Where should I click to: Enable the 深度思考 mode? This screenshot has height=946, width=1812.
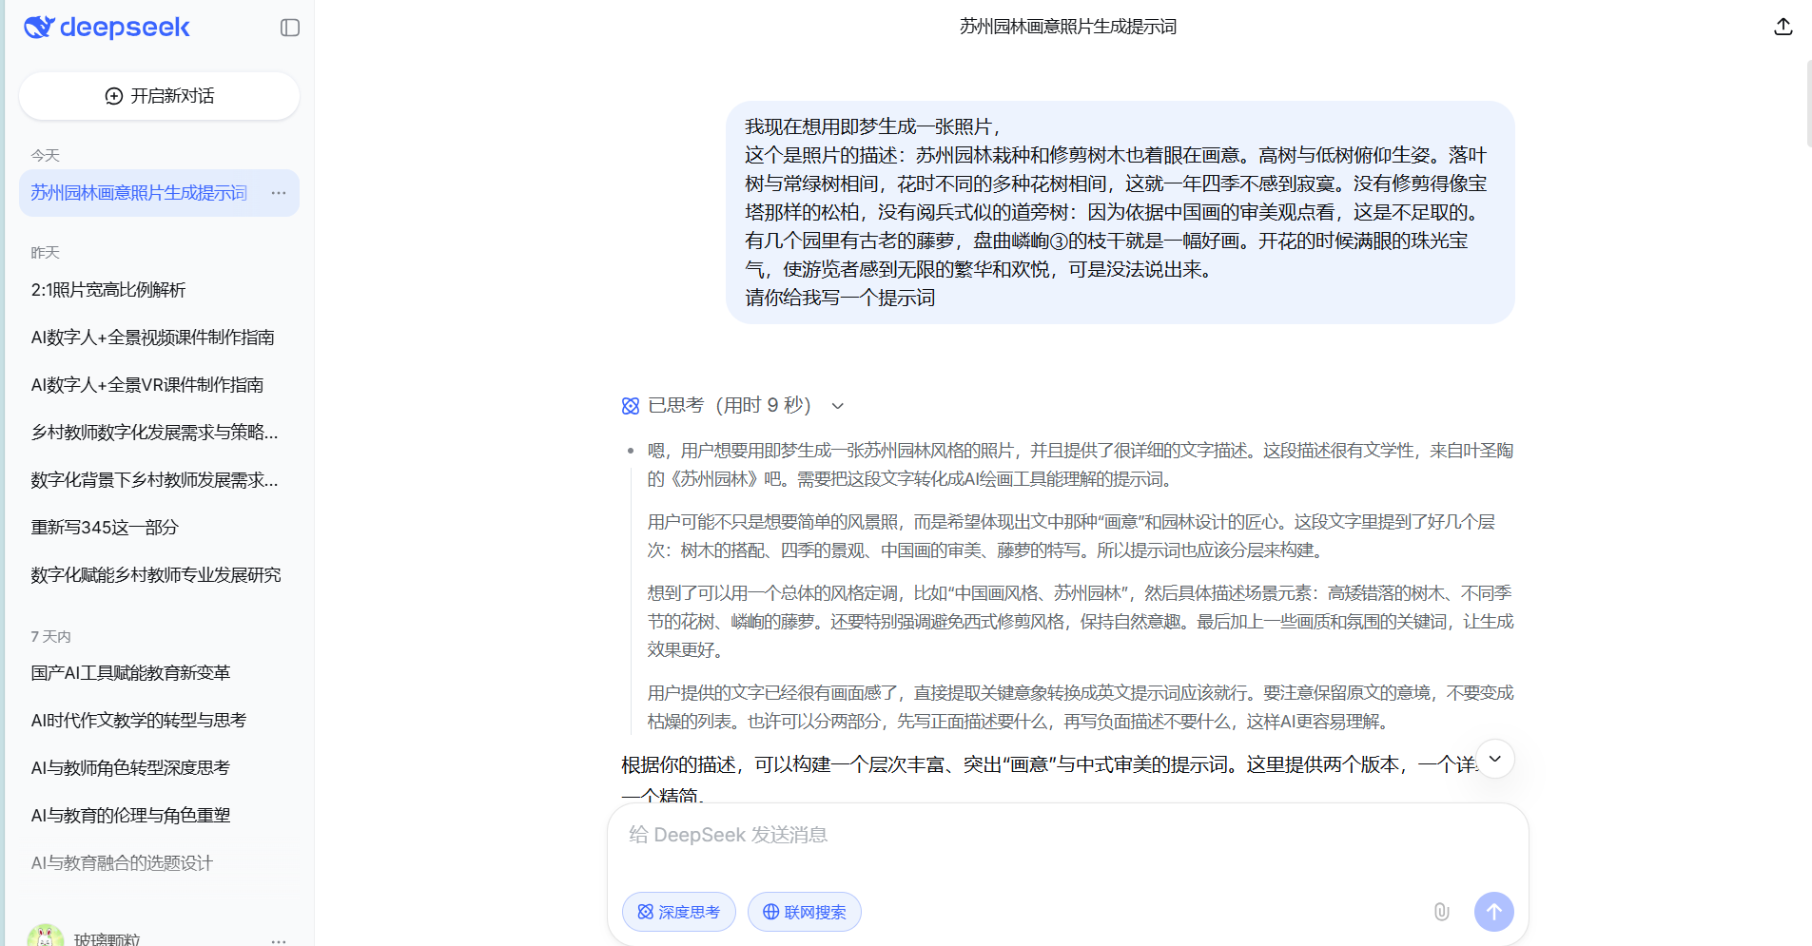[x=678, y=912]
